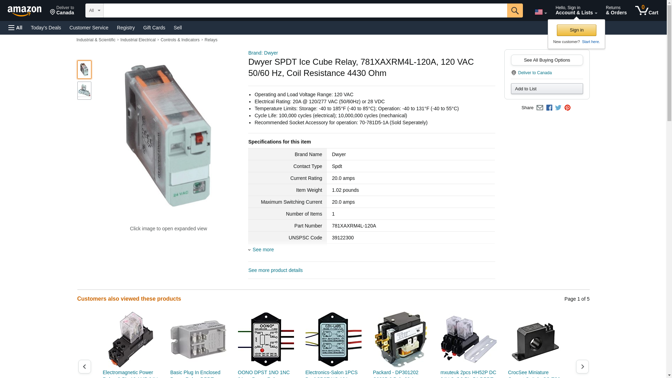Open the shopping cart icon
Viewport: 672px width, 378px height.
tap(646, 10)
